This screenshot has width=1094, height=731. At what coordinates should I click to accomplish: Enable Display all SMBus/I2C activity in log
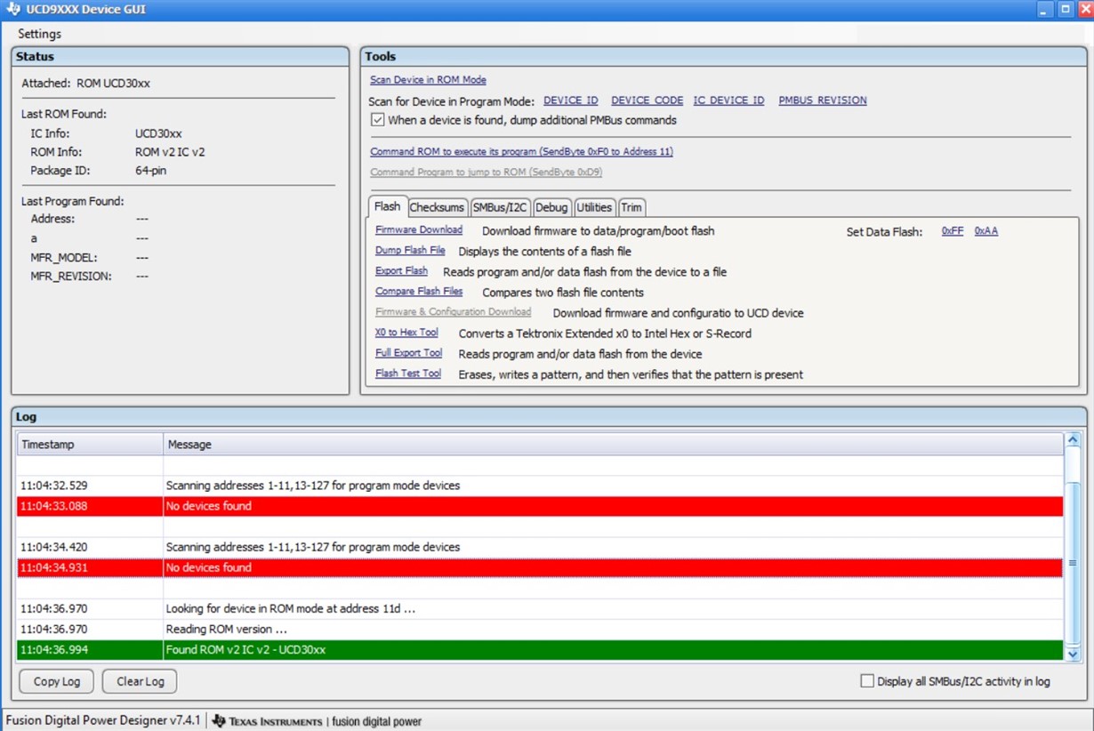tap(867, 681)
